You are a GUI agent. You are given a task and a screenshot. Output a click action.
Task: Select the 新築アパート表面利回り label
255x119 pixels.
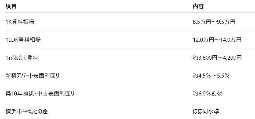point(32,75)
